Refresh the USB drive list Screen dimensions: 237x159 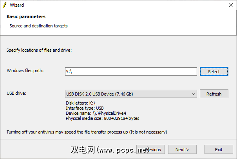pyautogui.click(x=214, y=94)
